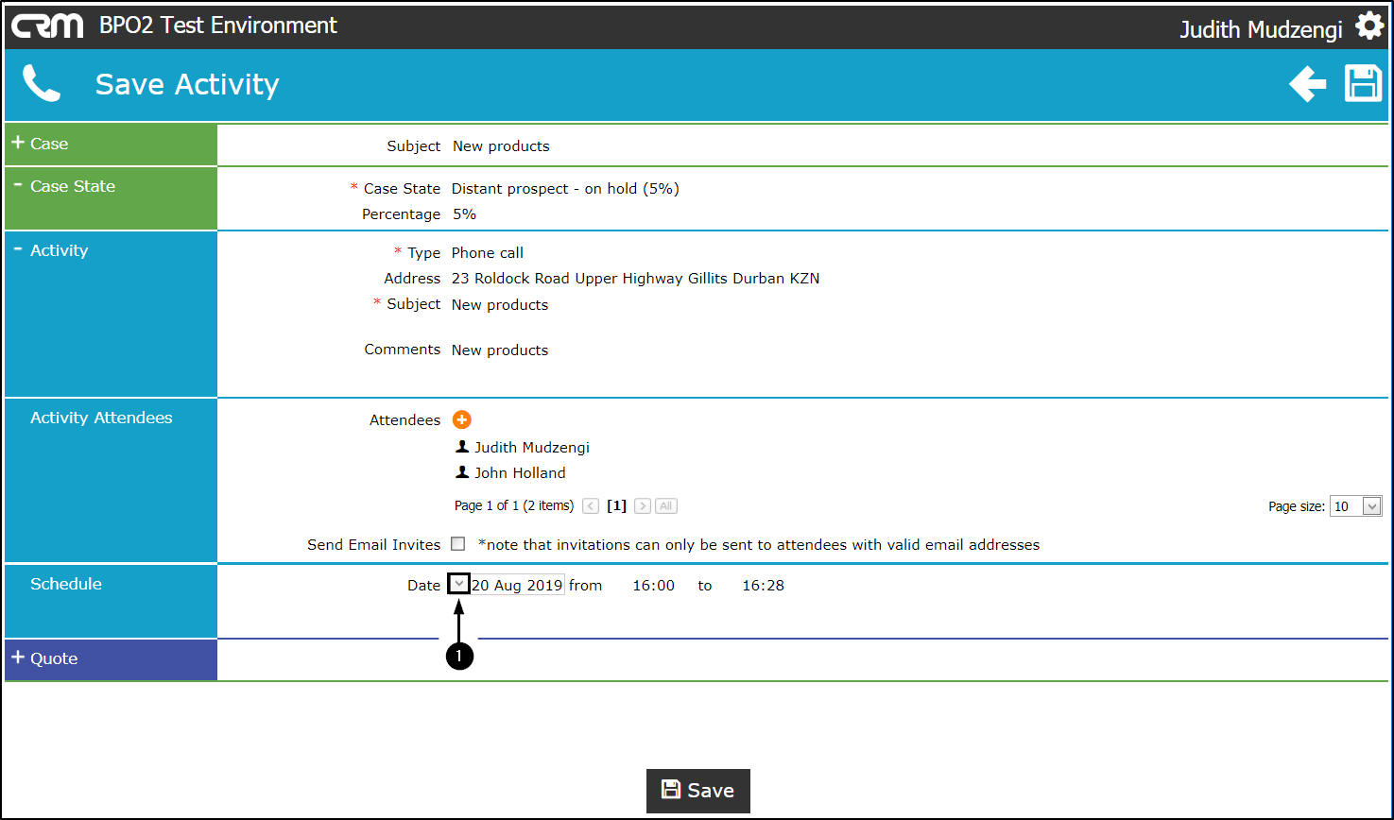Click the Page 1 of 1 (2 items) text
The image size is (1394, 820).
point(514,506)
